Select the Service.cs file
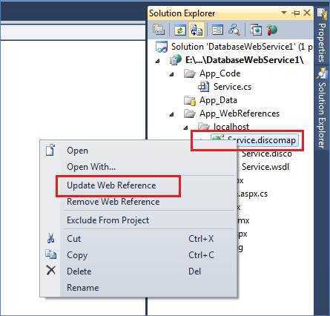The height and width of the screenshot is (316, 330). pyautogui.click(x=232, y=87)
